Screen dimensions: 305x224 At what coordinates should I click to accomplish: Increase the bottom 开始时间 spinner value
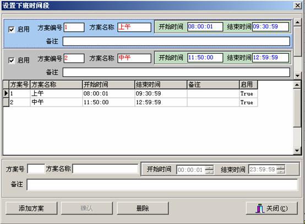tap(209, 167)
